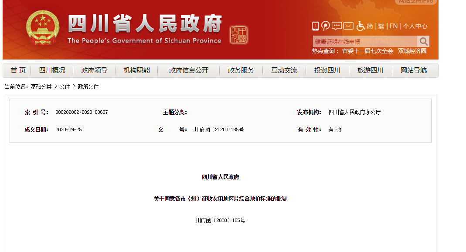This screenshot has width=466, height=252.
Task: Select the 政务服务 navigation item
Action: 241,70
